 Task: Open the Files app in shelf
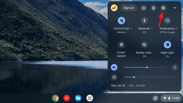point(78,98)
